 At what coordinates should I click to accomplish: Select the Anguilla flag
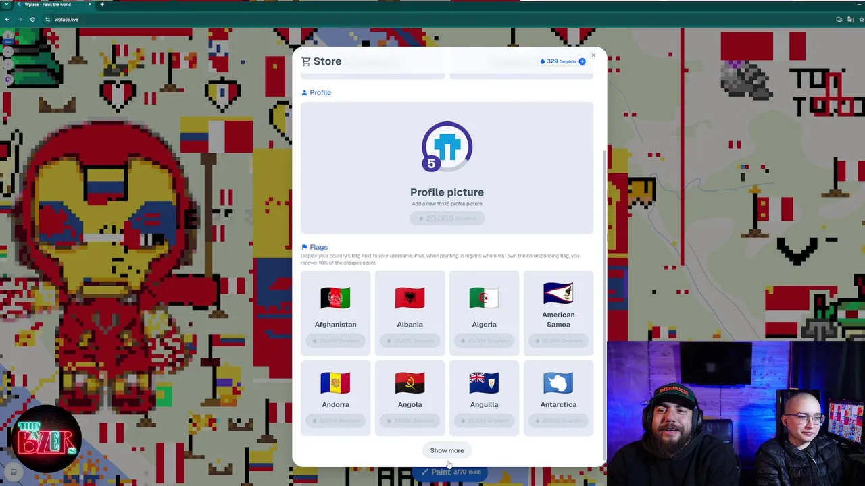pyautogui.click(x=484, y=383)
